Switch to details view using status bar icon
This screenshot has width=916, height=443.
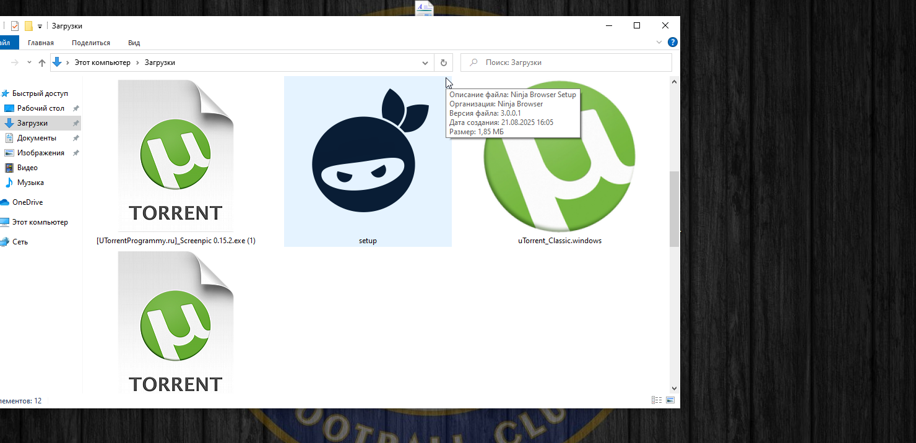tap(657, 400)
